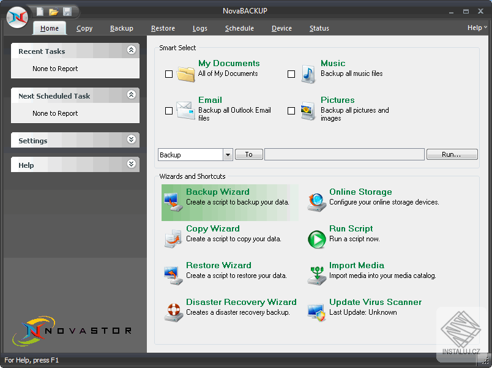Open the Online Storage link

point(360,192)
